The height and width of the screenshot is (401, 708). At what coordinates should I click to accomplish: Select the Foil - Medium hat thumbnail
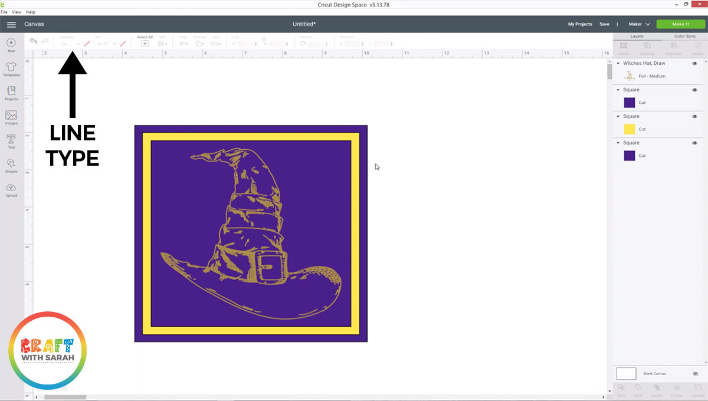(x=630, y=76)
